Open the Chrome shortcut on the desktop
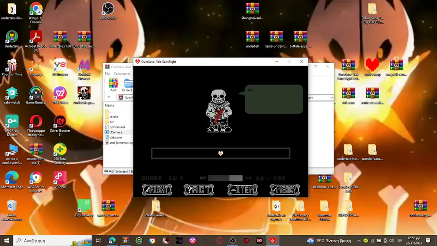This screenshot has height=246, width=437. tap(35, 13)
